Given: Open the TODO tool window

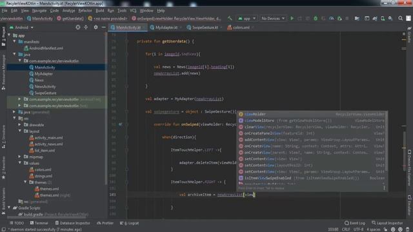Looking at the screenshot, I should pos(17,223).
